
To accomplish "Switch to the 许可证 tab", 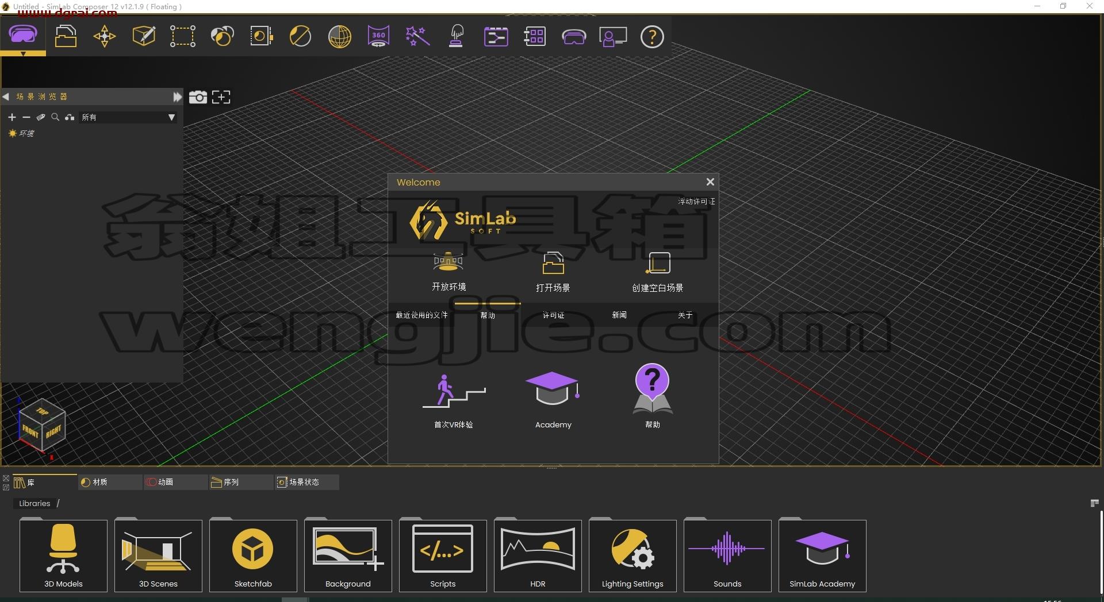I will click(x=554, y=315).
